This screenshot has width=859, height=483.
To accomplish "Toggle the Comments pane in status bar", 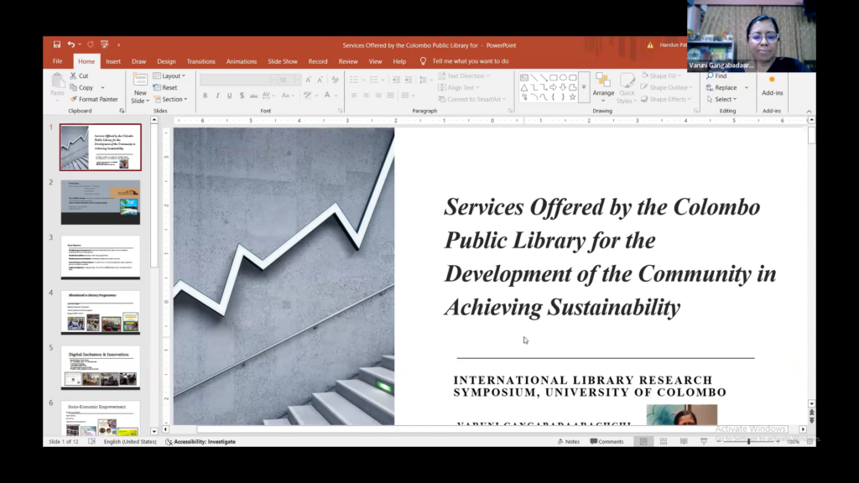I will coord(606,441).
